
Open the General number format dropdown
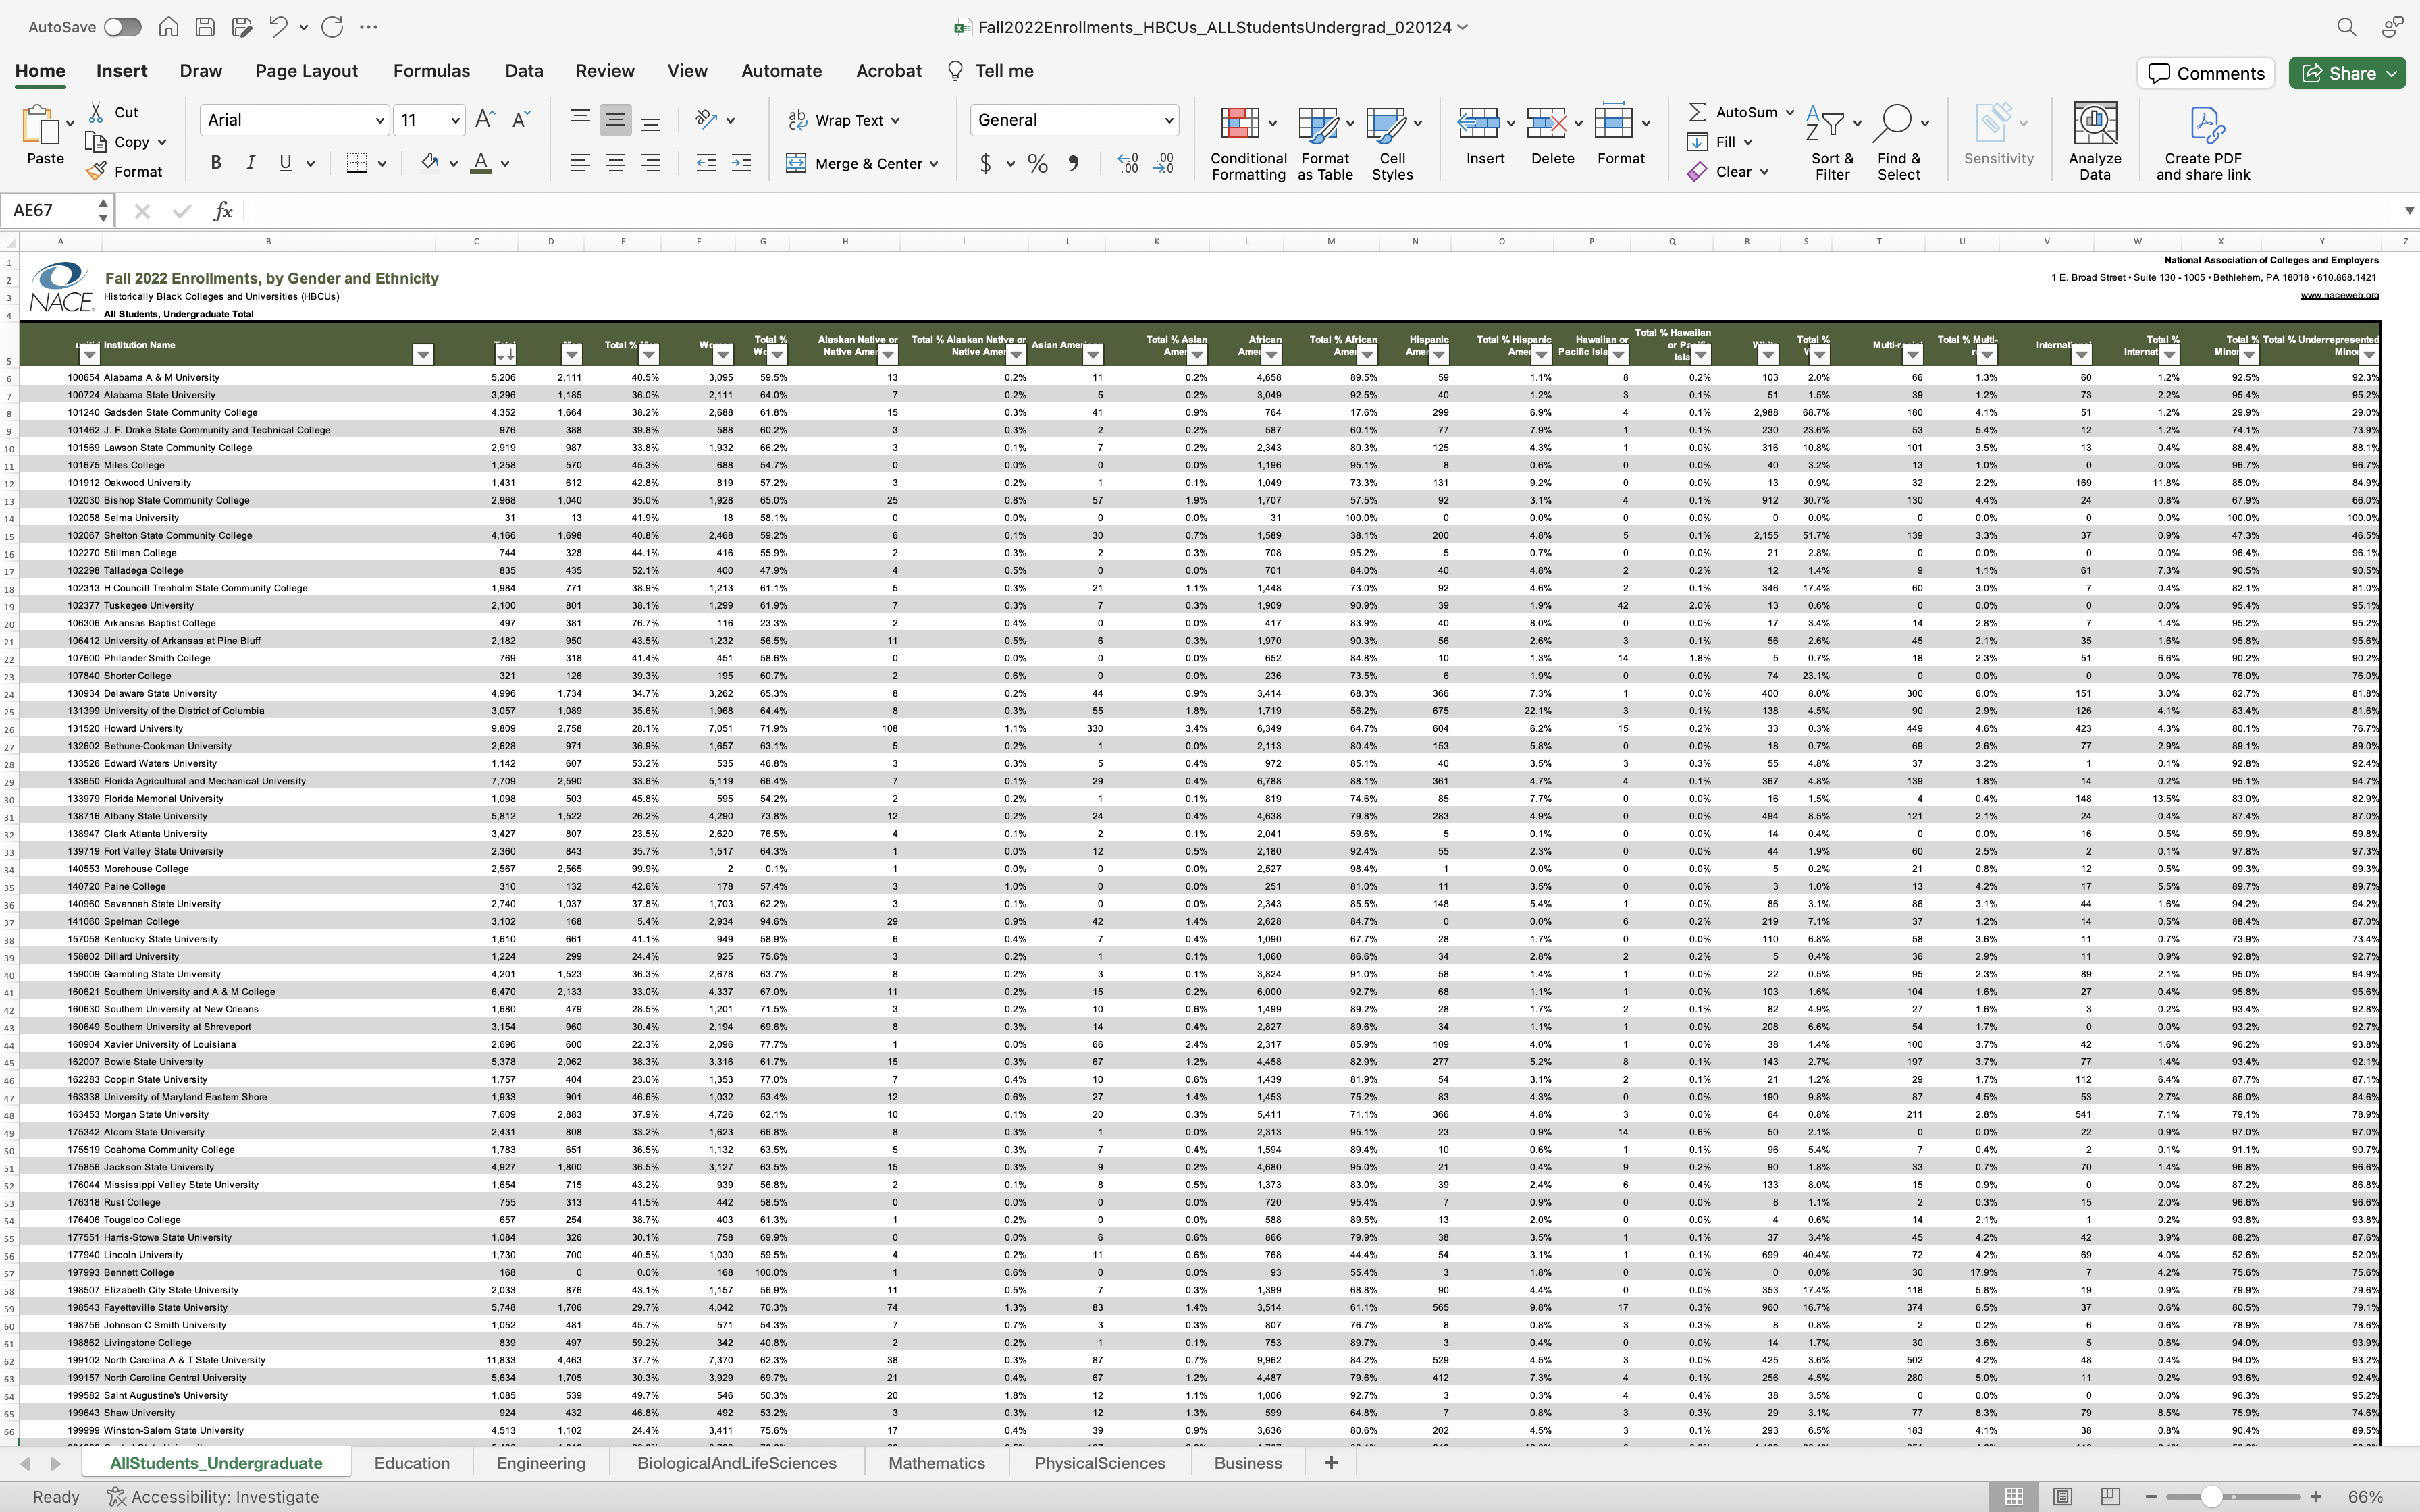pyautogui.click(x=1168, y=120)
